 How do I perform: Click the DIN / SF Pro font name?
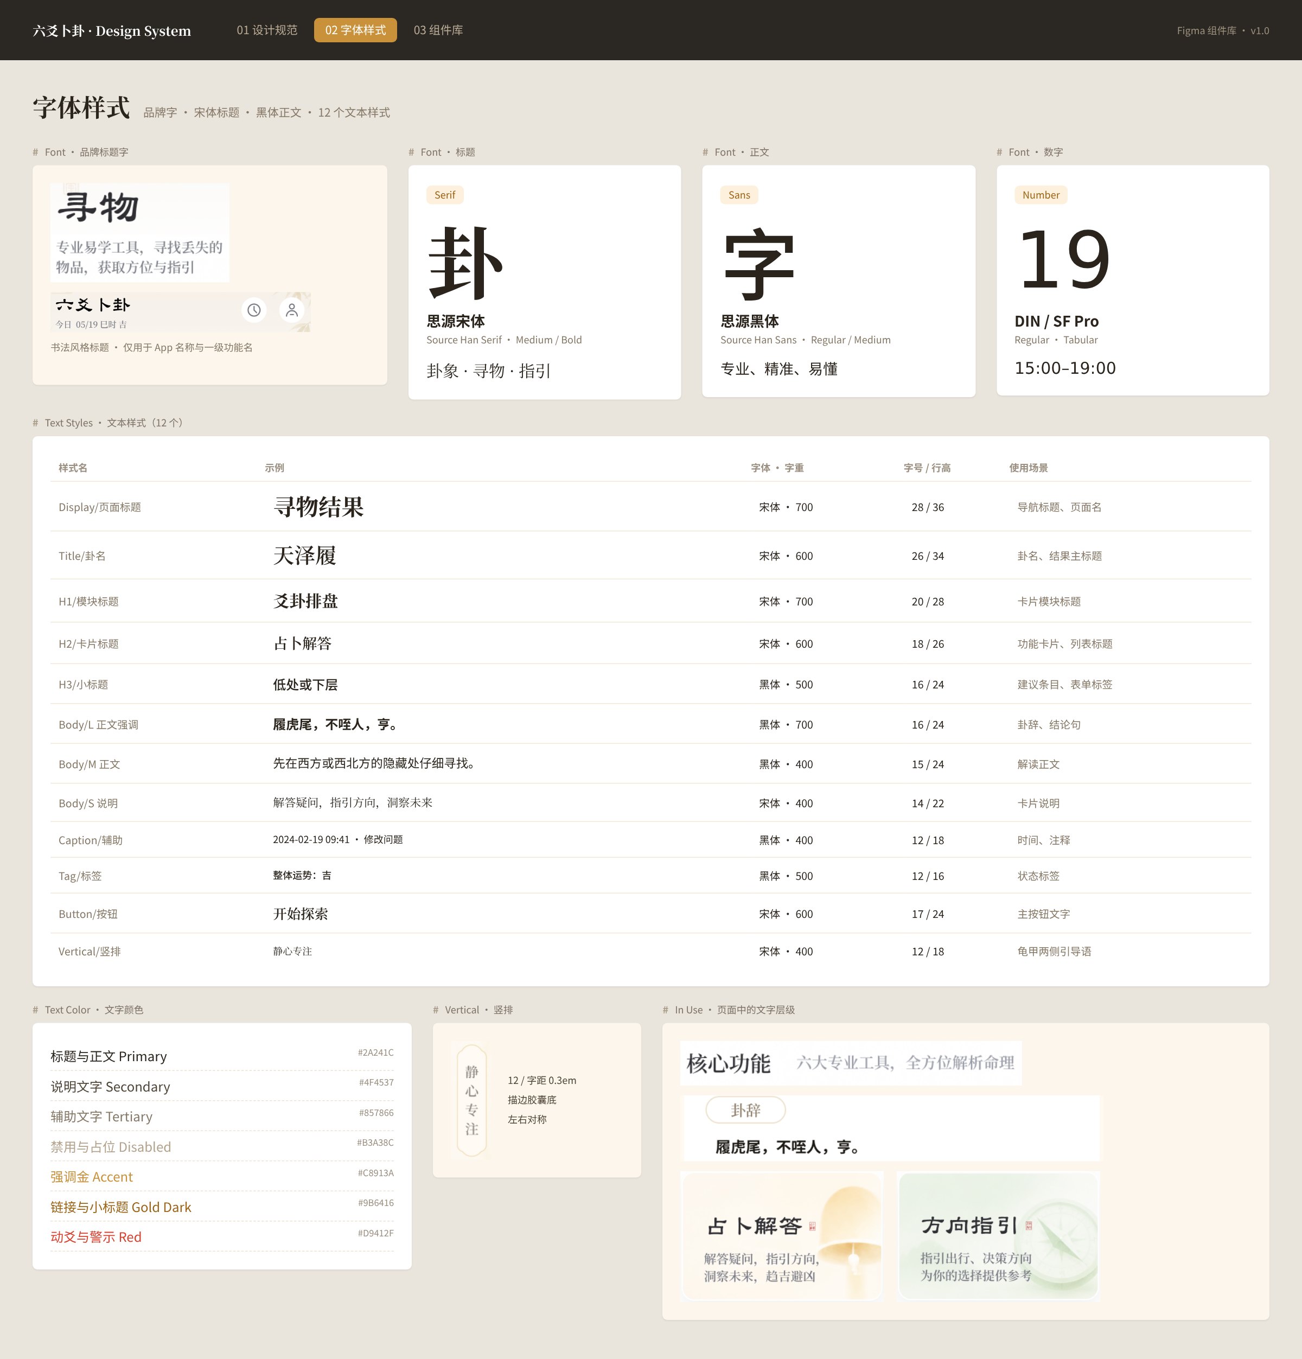[1057, 321]
